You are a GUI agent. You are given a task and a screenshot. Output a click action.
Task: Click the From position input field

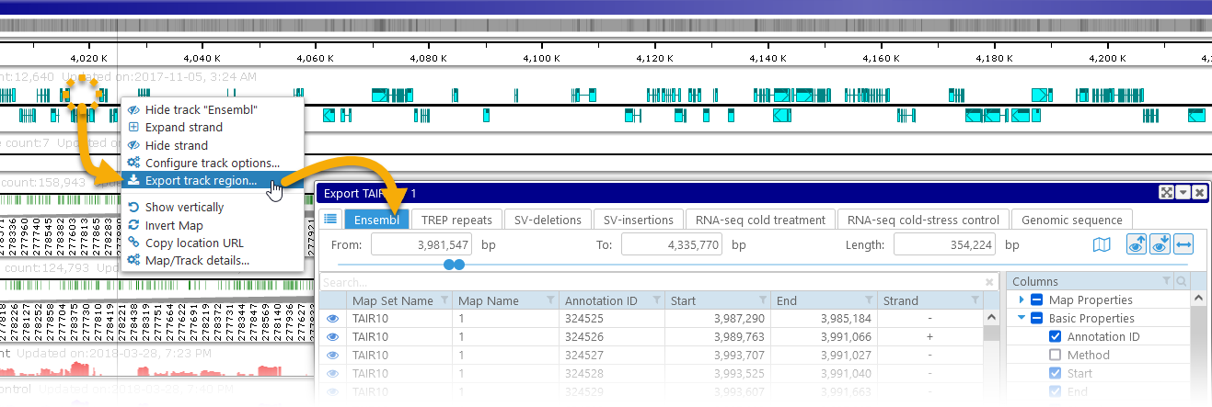point(422,245)
